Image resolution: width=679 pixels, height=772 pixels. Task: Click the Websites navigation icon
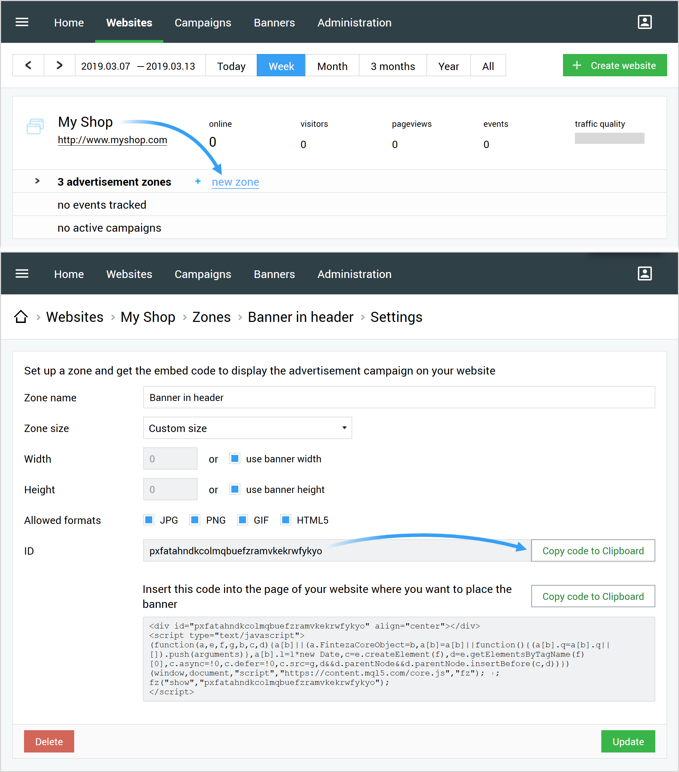click(x=130, y=22)
